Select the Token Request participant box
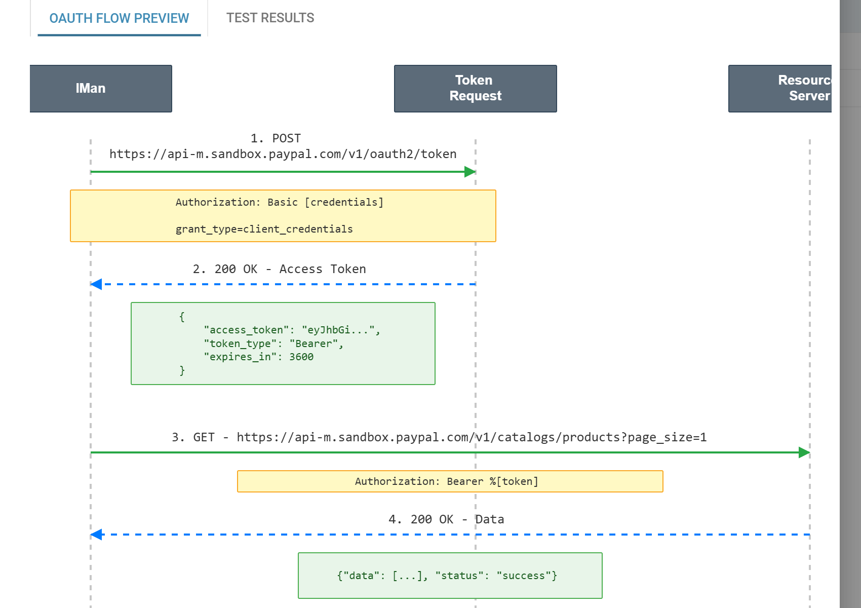Screen dimensions: 861x608 tap(475, 88)
